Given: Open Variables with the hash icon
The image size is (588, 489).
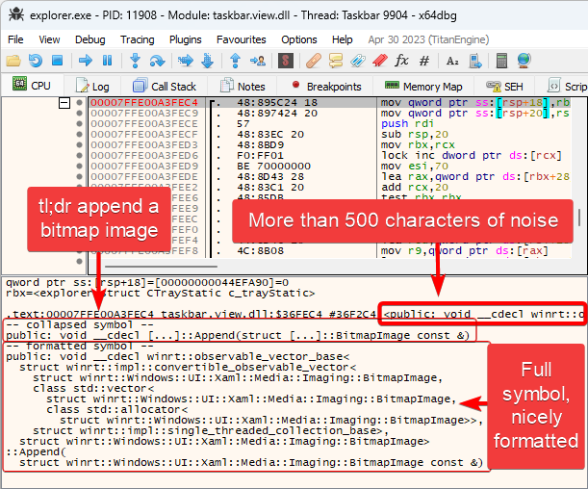Looking at the screenshot, I should (x=424, y=61).
